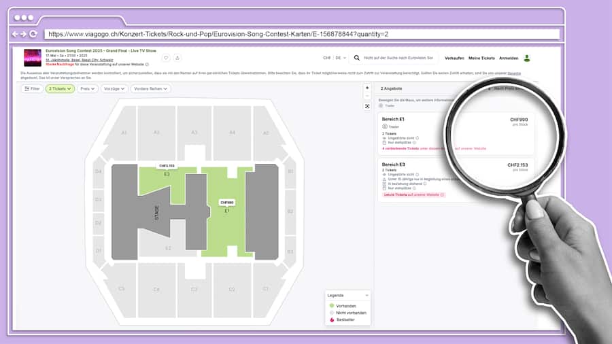This screenshot has height=344, width=612.
Task: Select the CHF2.153 price tag on E3
Action: [167, 166]
